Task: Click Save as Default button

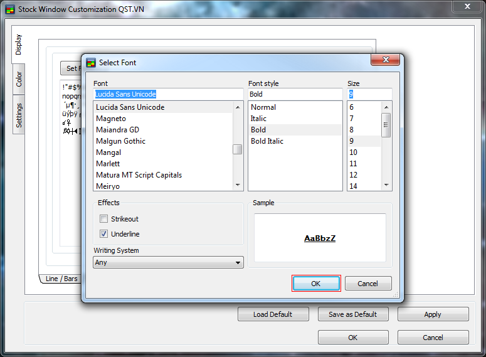Action: pos(353,314)
